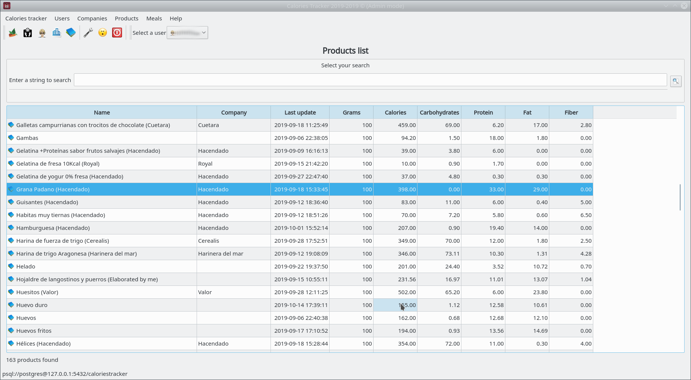Sort table by Fat column header

[x=527, y=112]
